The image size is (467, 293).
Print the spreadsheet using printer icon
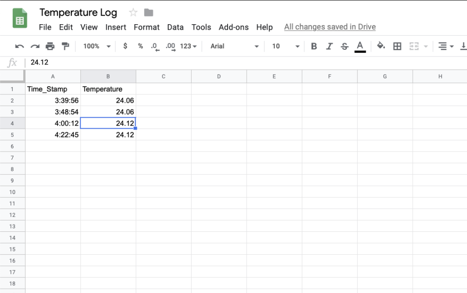click(50, 46)
